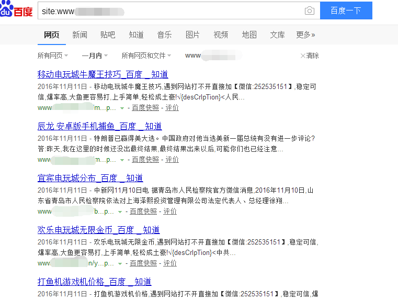Open result 欢乐电玩城无限金币
This screenshot has width=398, height=300.
tap(98, 230)
